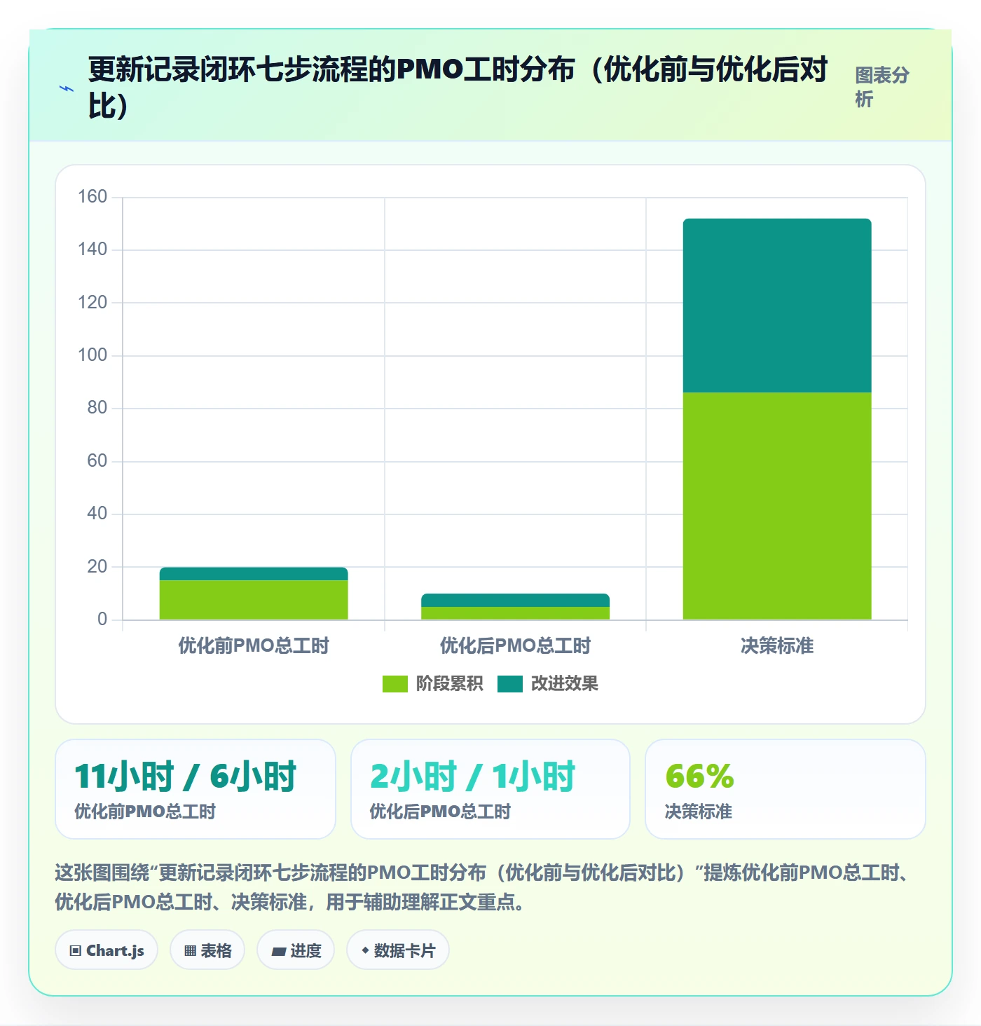Click the teal bar segment for 决策标准

tap(777, 306)
